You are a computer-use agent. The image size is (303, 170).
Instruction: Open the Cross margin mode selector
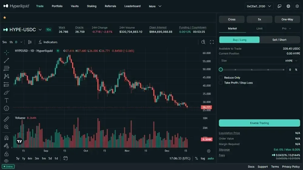click(231, 19)
